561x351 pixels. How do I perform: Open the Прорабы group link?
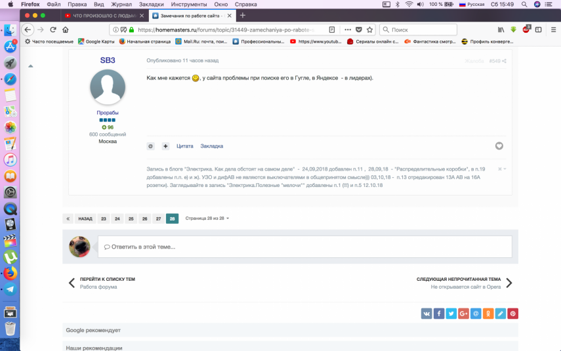click(x=108, y=113)
